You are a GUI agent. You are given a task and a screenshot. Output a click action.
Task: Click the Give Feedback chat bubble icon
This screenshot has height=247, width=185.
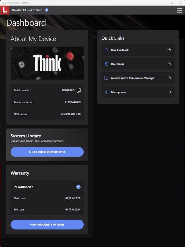[106, 50]
